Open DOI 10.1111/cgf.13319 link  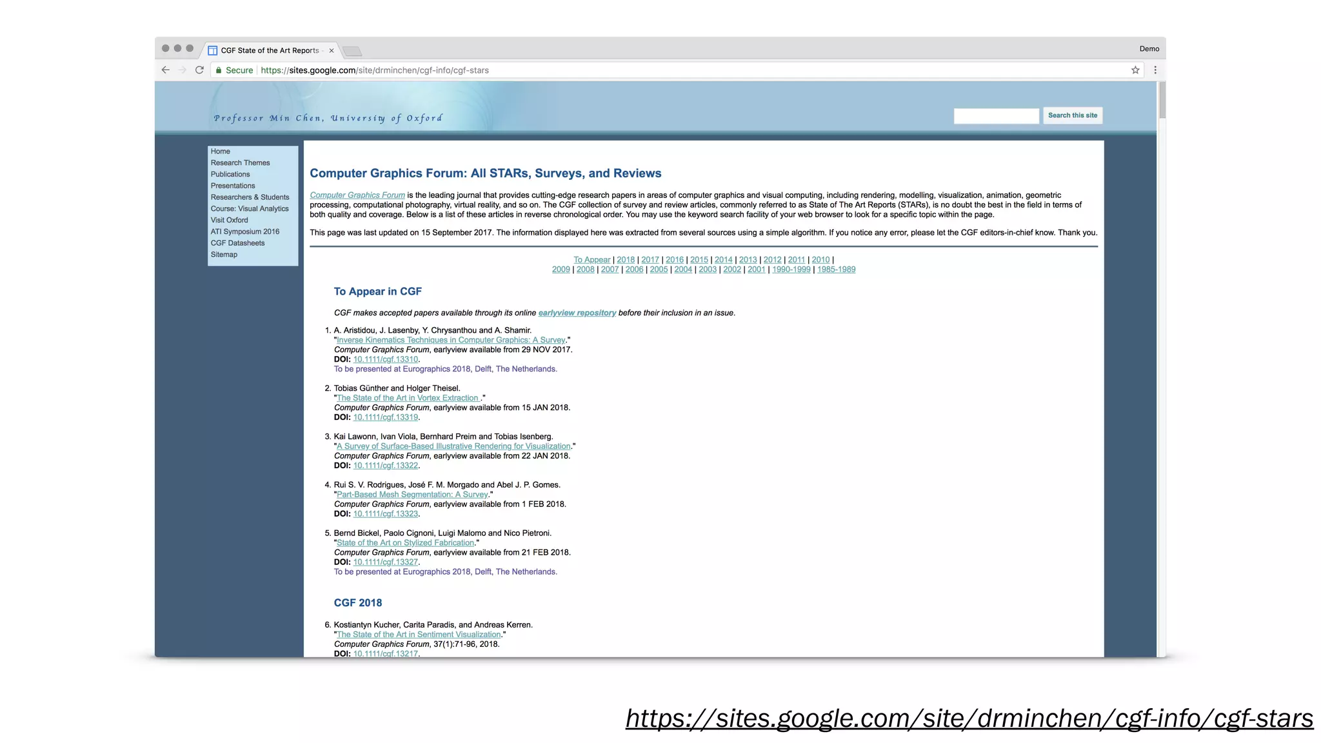coord(385,417)
